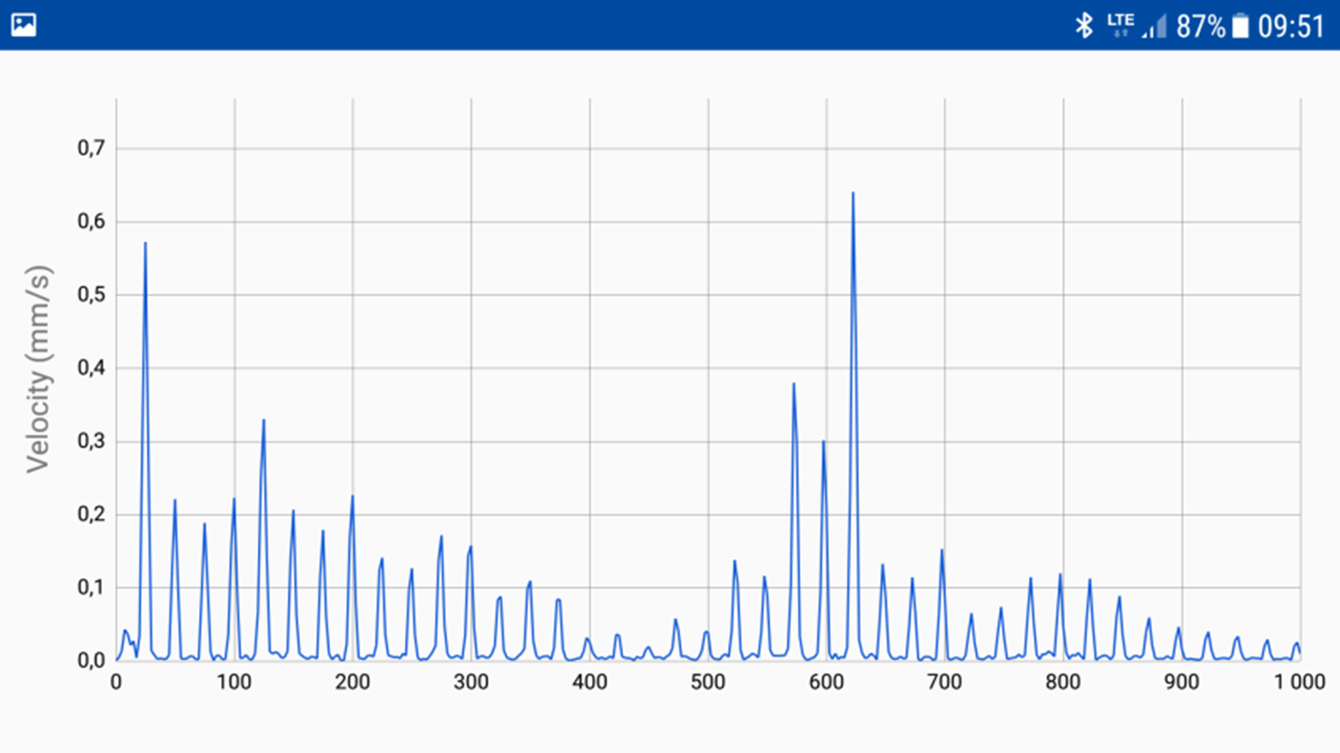Tap the 0,3 y-axis tick label
The image size is (1340, 753).
(x=91, y=442)
